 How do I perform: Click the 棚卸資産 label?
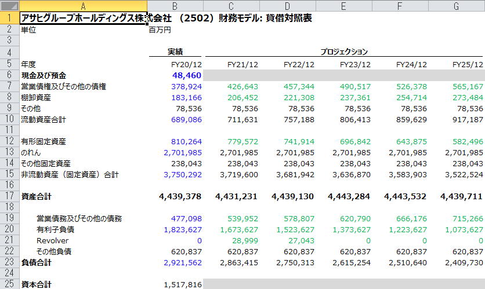click(x=36, y=97)
